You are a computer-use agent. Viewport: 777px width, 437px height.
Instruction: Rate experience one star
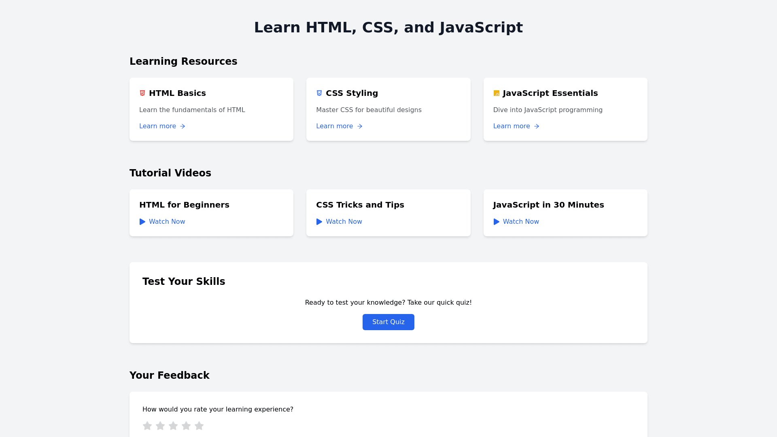pos(147,426)
